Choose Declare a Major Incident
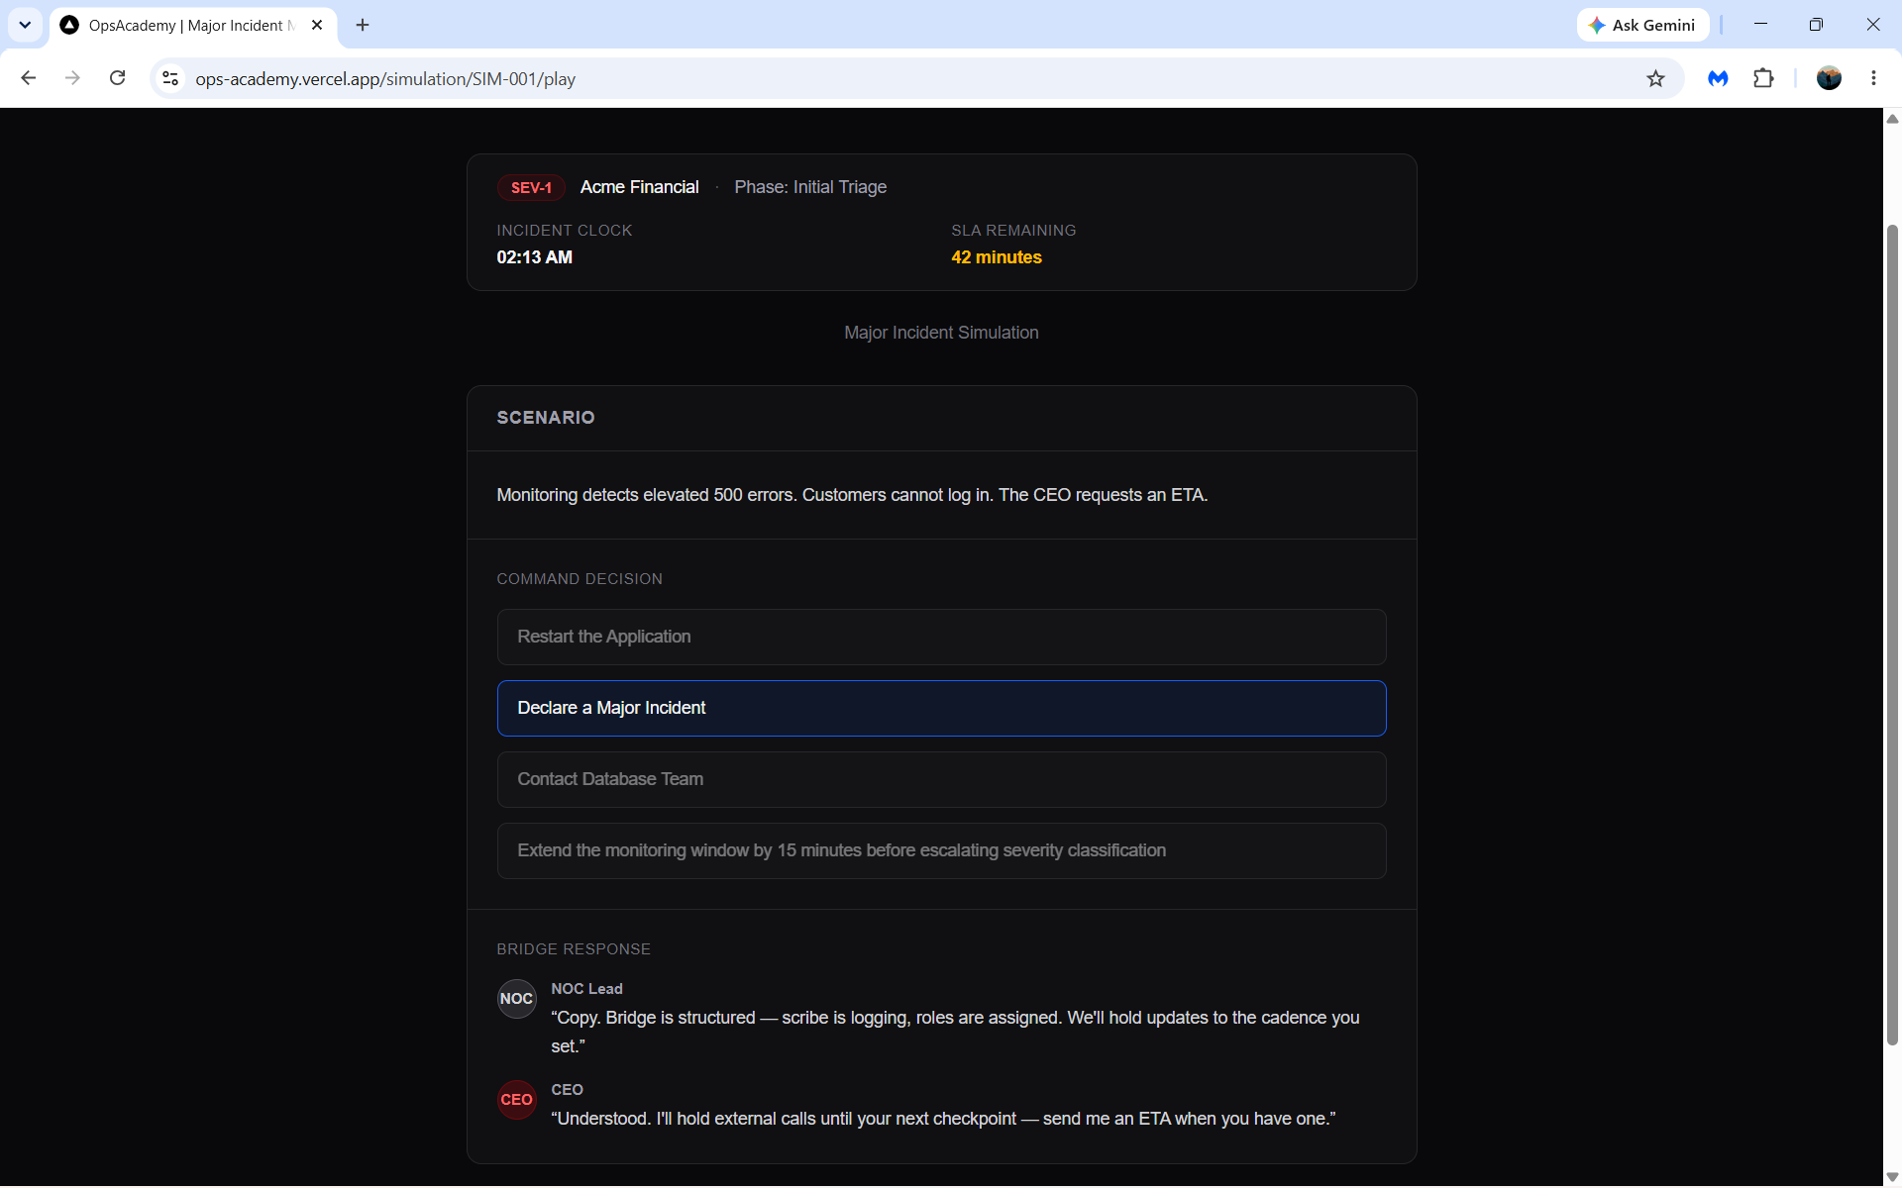 941,708
